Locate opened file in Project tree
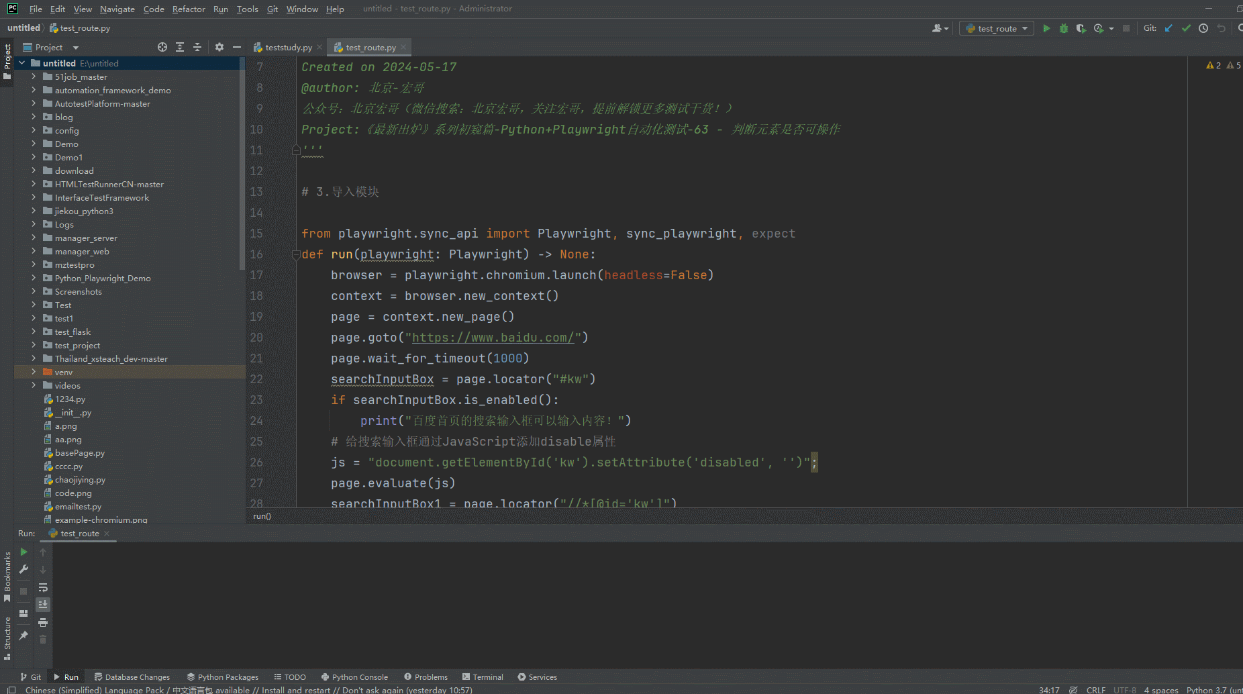This screenshot has height=694, width=1243. coord(162,47)
